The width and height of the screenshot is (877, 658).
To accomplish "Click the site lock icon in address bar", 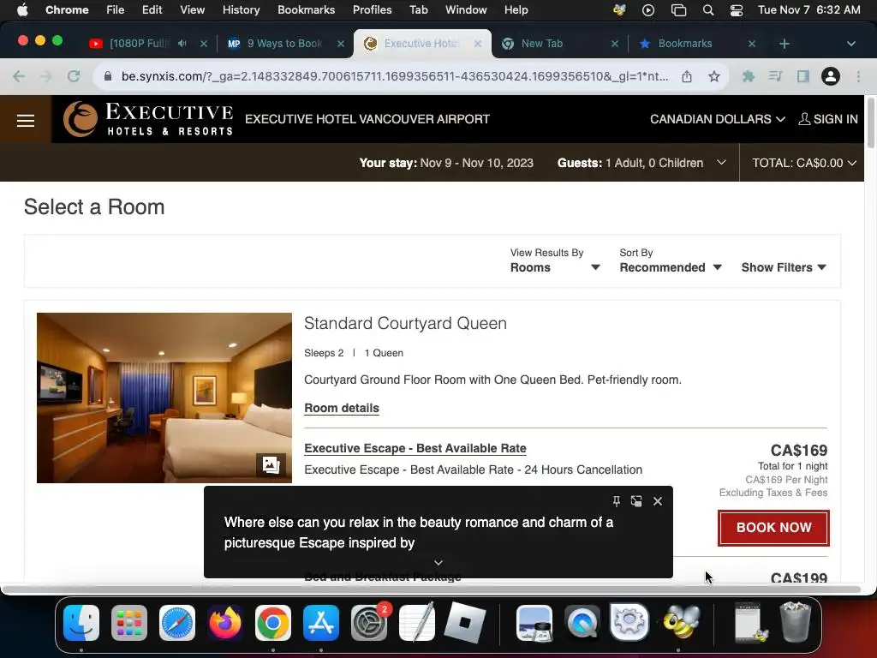I will tap(109, 76).
